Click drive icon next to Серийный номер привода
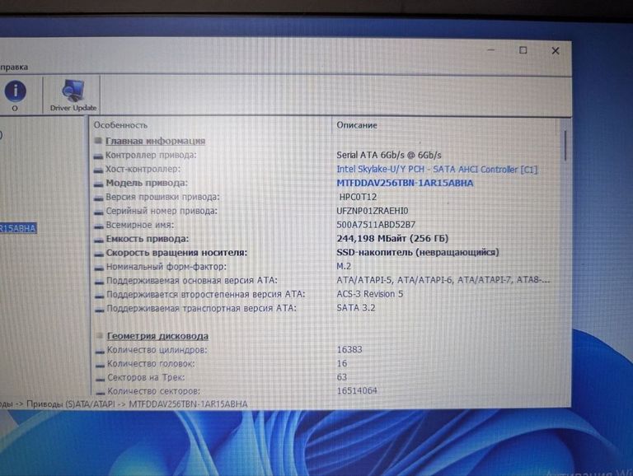 click(99, 212)
